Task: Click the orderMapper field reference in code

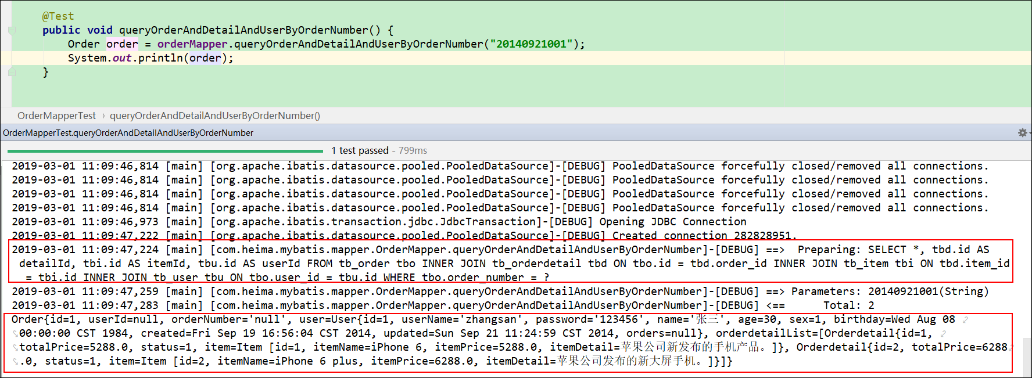Action: tap(192, 44)
